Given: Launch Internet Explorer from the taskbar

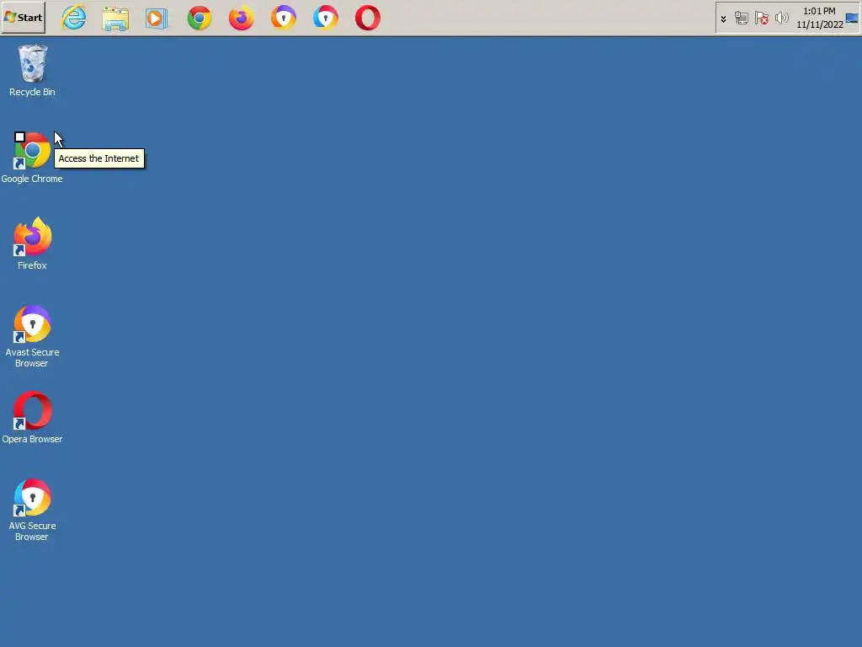Looking at the screenshot, I should (x=74, y=18).
